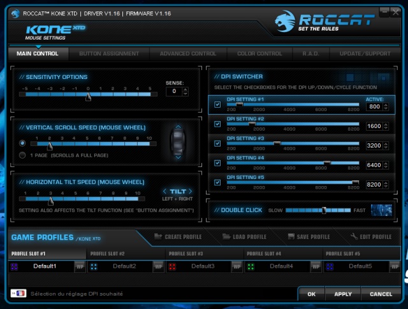
Task: Uncheck DPI Setting #5 checkbox
Action: pyautogui.click(x=217, y=183)
